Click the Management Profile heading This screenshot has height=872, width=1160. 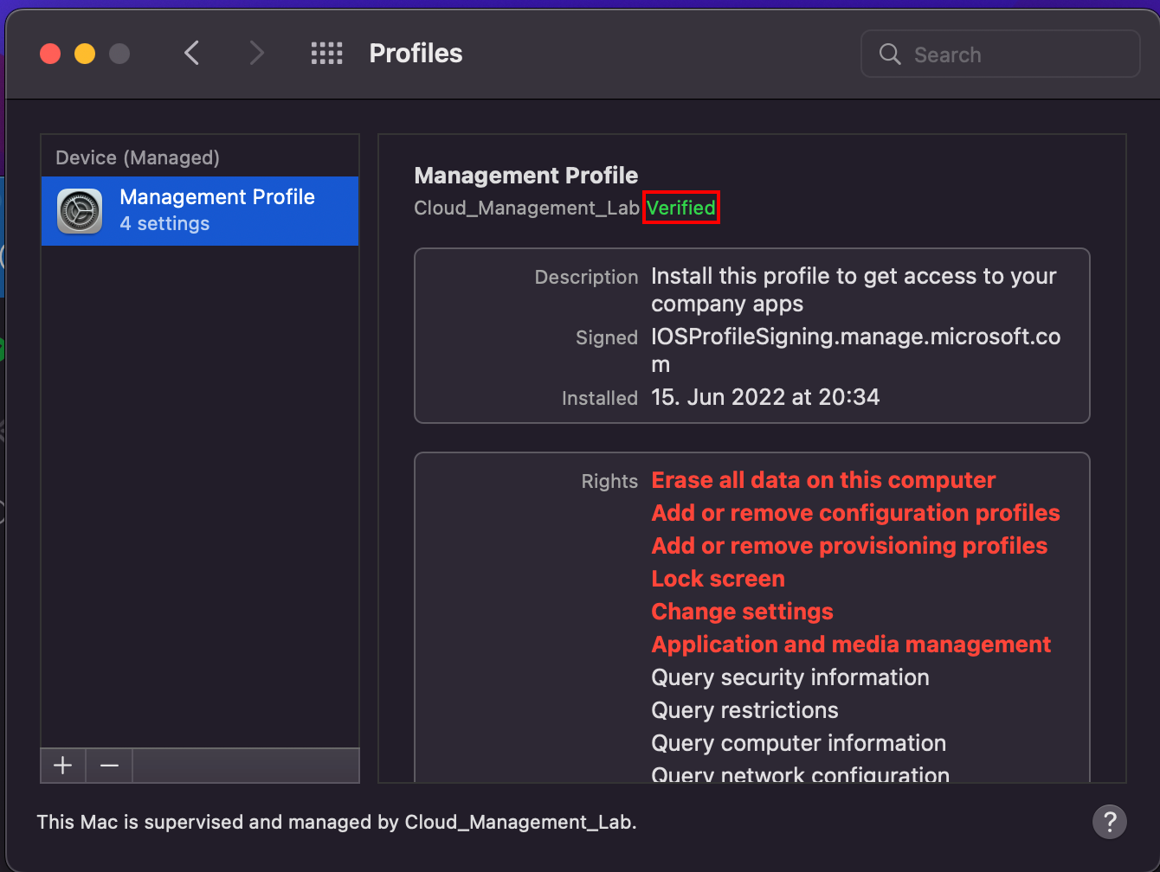525,176
